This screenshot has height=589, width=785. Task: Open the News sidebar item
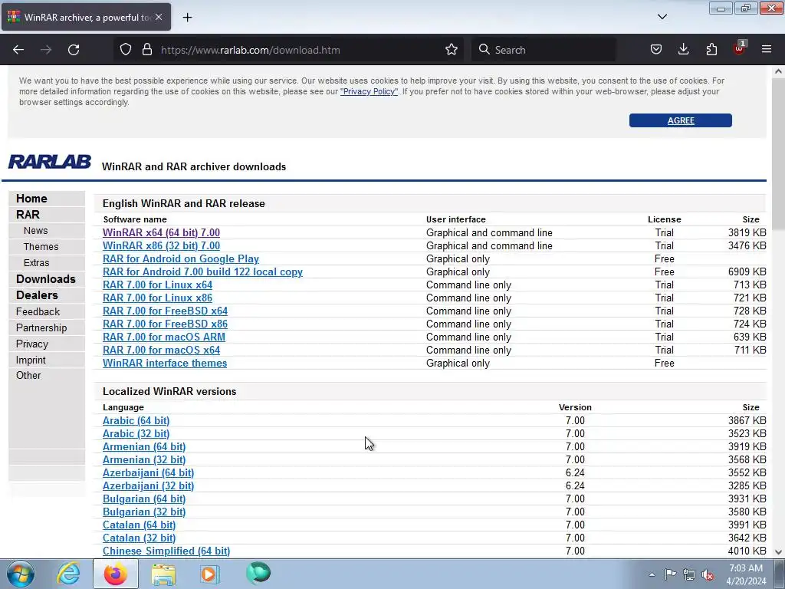[35, 230]
